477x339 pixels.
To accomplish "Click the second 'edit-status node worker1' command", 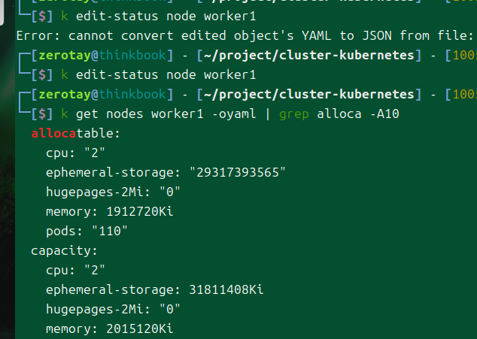I will (166, 75).
